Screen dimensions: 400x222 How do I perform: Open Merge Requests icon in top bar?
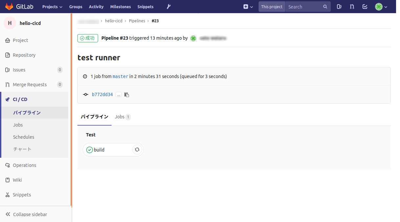point(352,7)
